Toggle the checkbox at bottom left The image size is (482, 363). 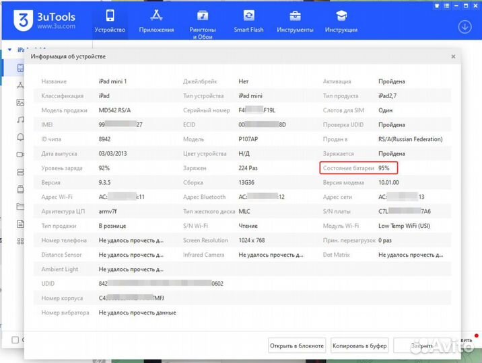point(15,340)
